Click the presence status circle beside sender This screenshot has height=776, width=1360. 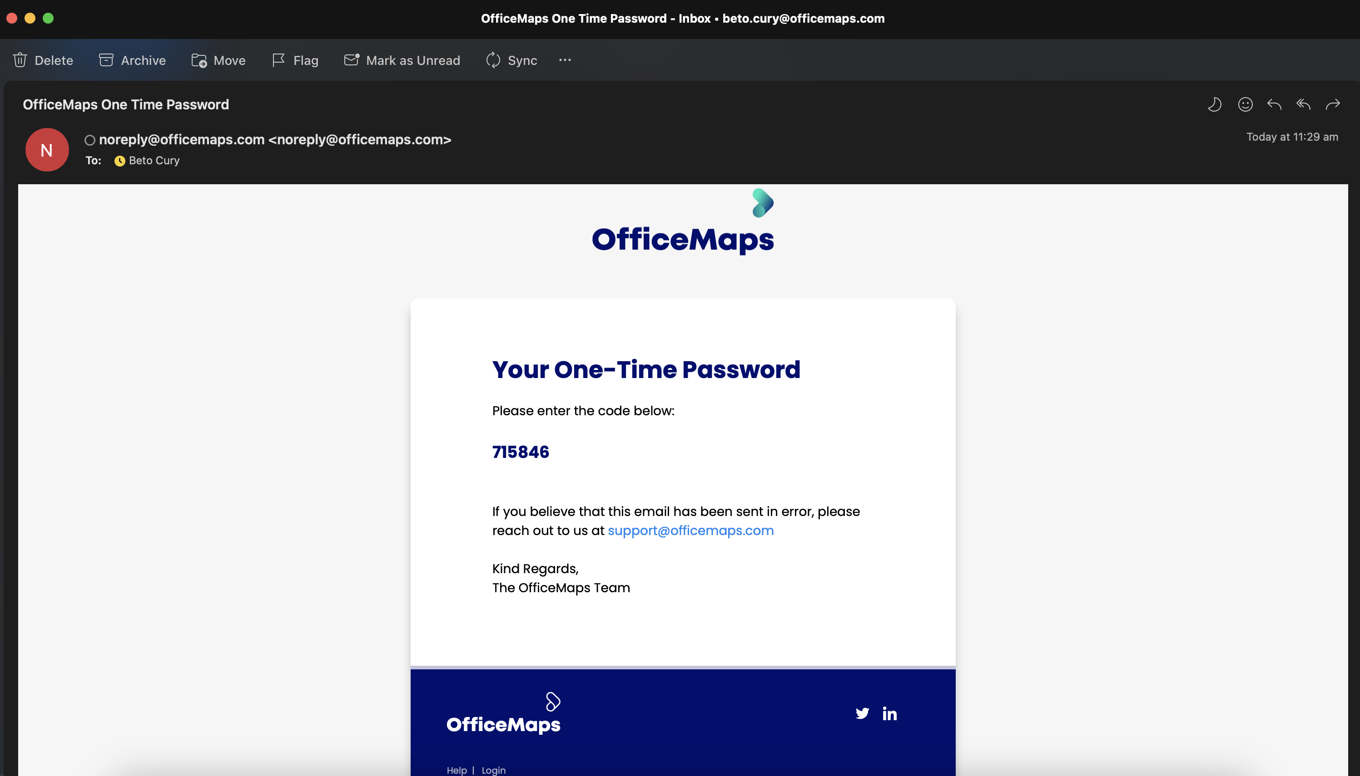pyautogui.click(x=89, y=140)
